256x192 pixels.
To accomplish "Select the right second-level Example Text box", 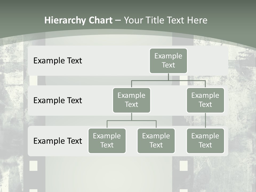I will (205, 100).
